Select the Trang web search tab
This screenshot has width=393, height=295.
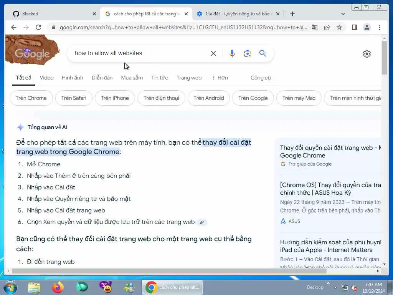pos(189,78)
